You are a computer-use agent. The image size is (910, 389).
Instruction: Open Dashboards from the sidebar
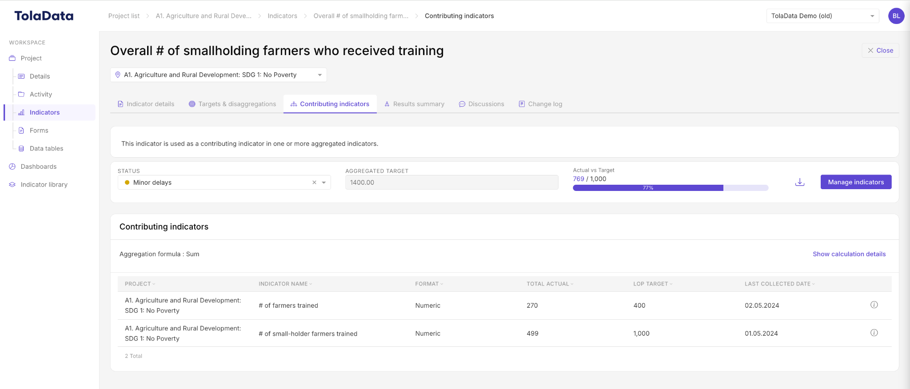click(39, 167)
